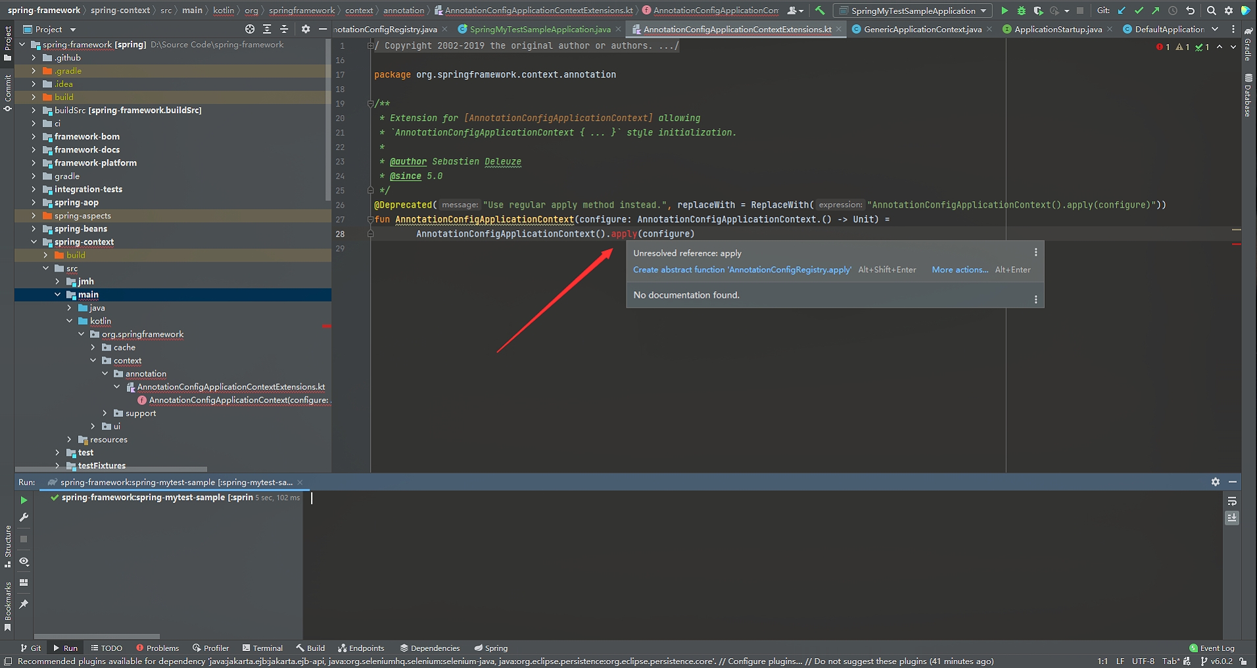Open the Terminal tool window
The height and width of the screenshot is (668, 1257).
coord(262,648)
